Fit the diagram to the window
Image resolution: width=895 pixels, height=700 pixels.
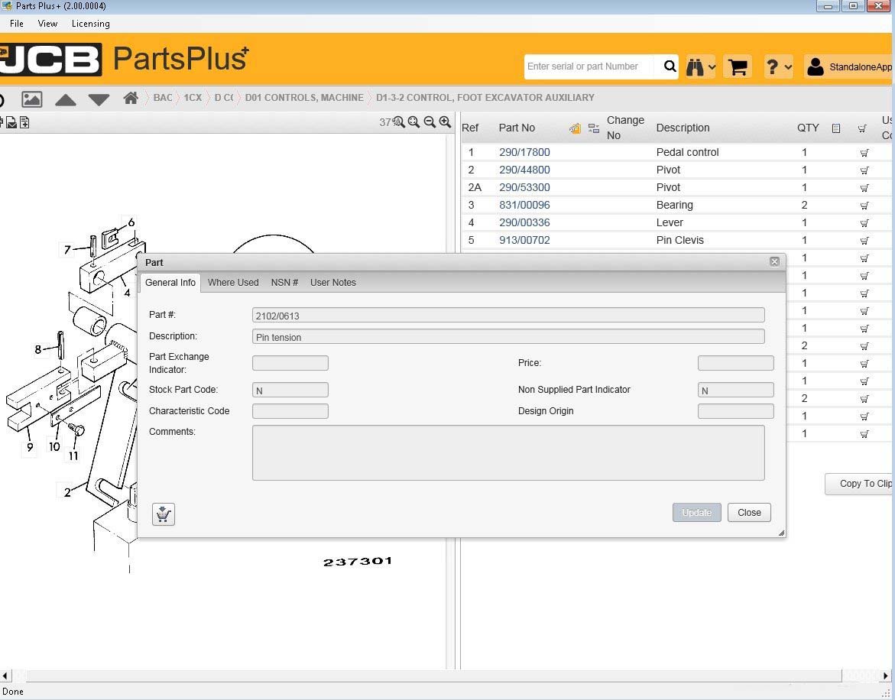click(x=413, y=122)
